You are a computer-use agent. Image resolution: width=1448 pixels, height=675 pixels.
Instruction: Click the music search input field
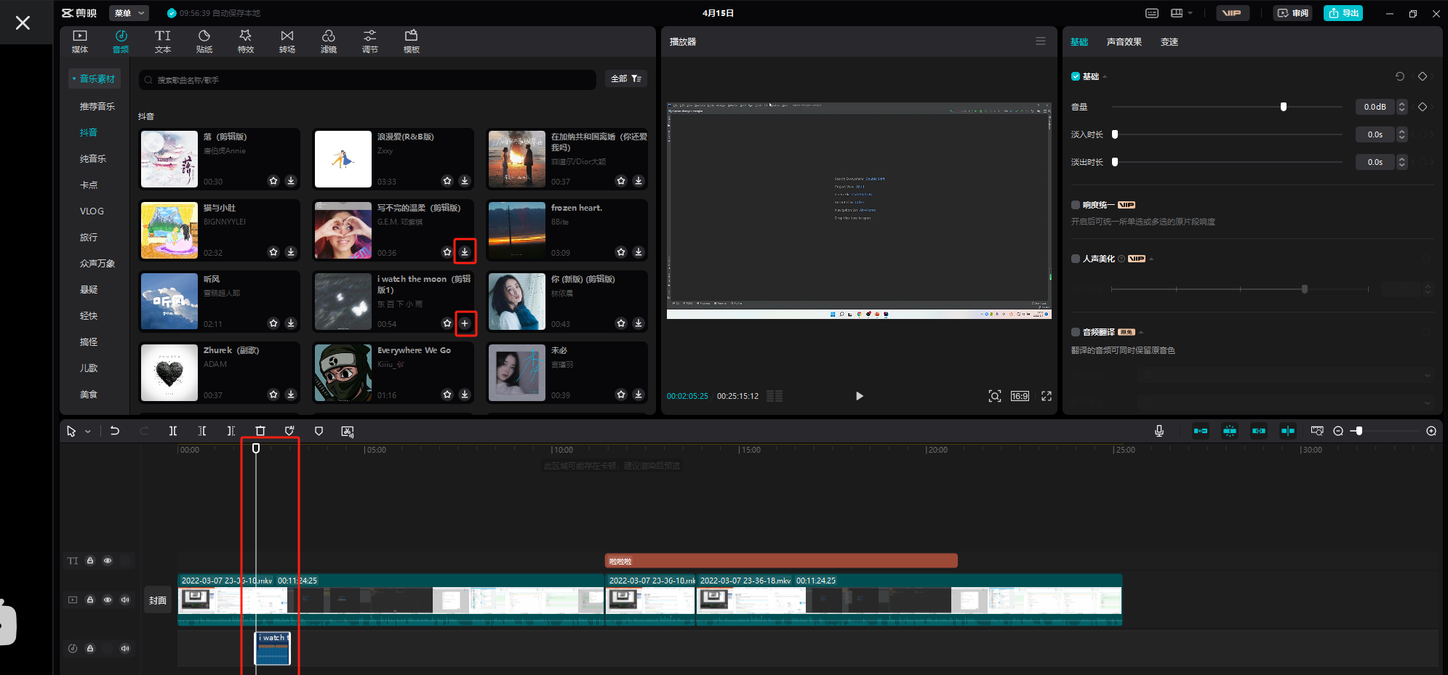click(x=367, y=80)
